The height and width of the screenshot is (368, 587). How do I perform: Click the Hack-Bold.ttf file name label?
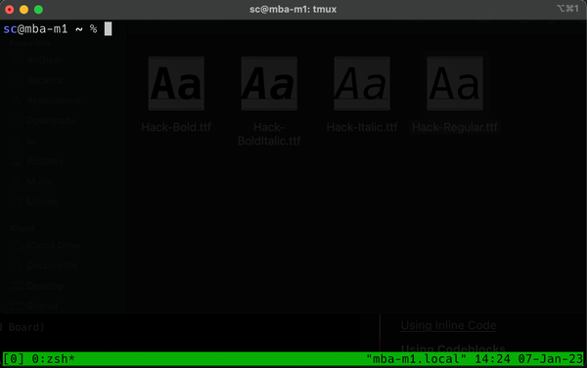[x=176, y=127]
